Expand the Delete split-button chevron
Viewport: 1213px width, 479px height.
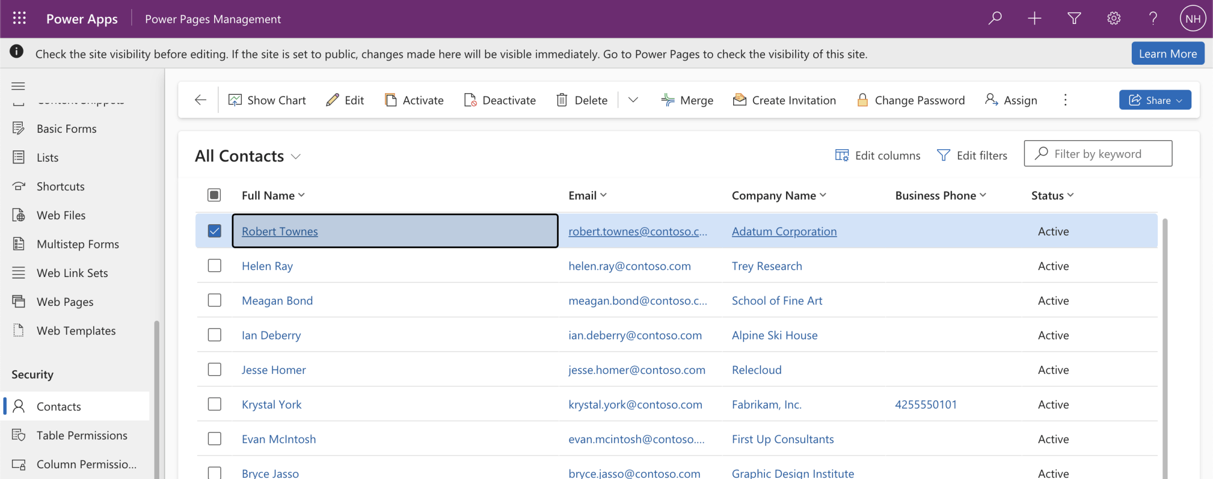pyautogui.click(x=633, y=100)
